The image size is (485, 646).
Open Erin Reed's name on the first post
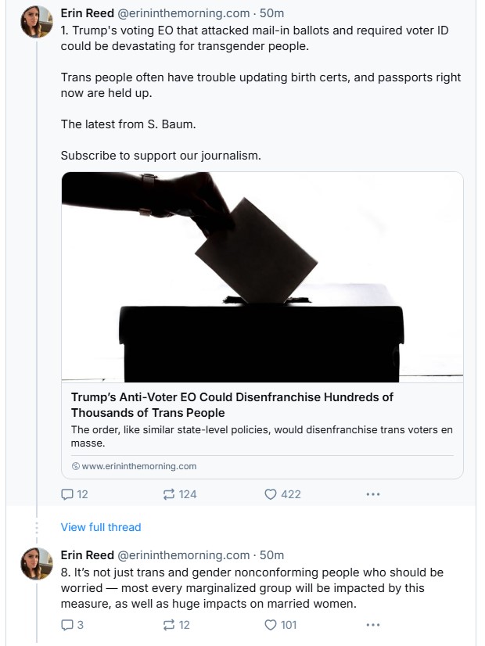pos(87,13)
